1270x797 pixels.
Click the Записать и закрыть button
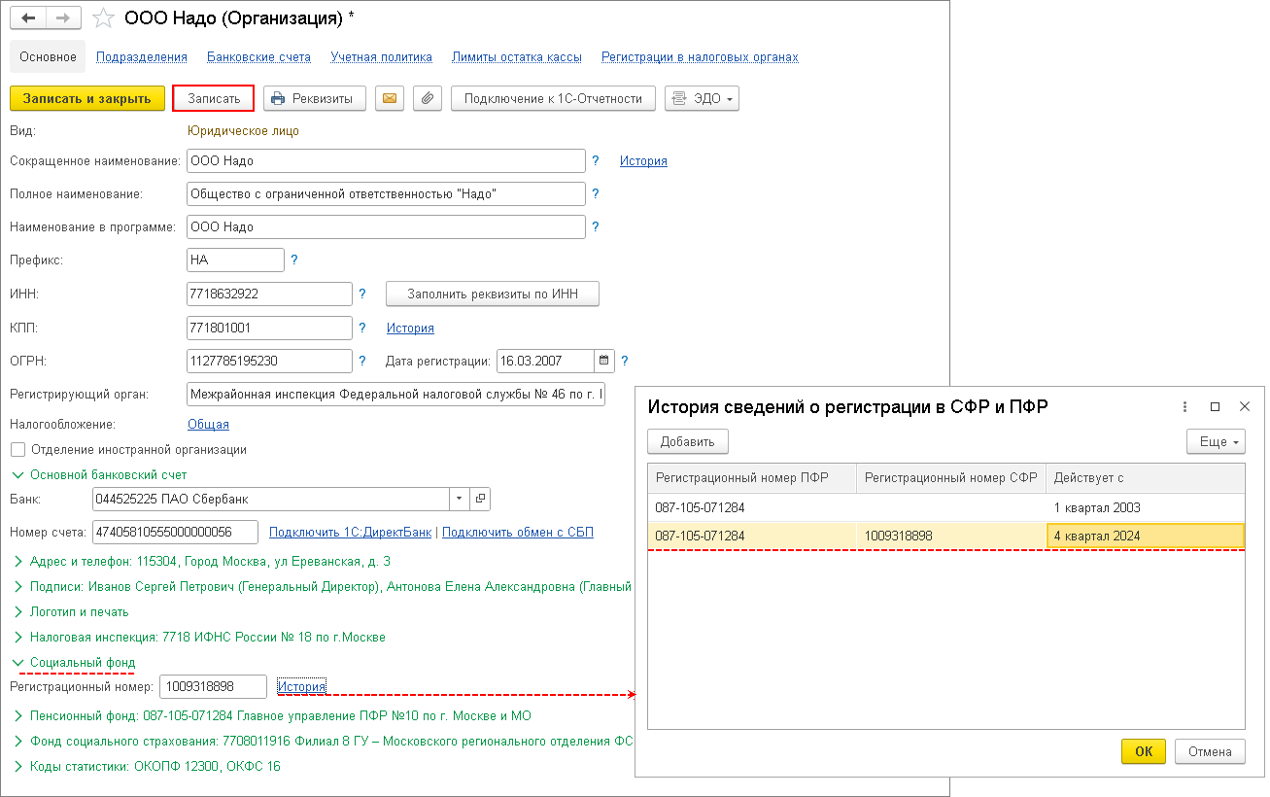[x=87, y=98]
